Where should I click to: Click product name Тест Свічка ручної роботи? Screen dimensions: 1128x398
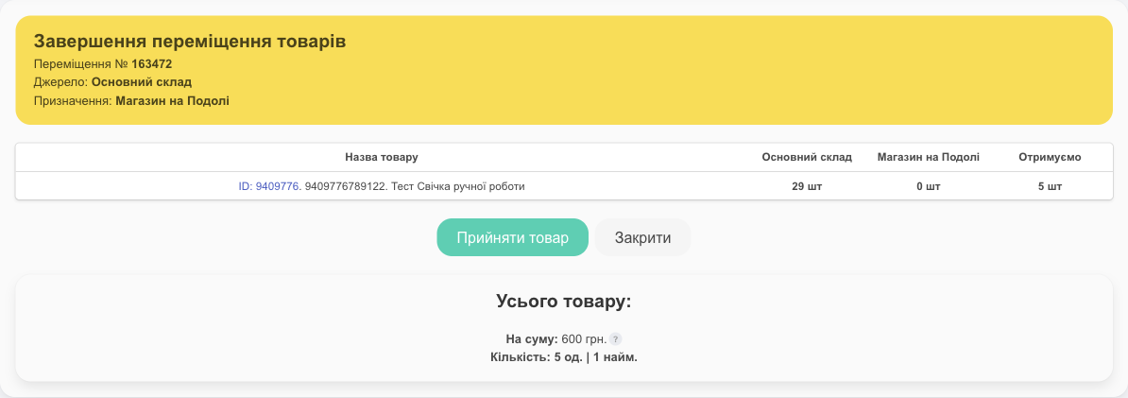458,186
